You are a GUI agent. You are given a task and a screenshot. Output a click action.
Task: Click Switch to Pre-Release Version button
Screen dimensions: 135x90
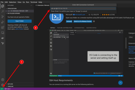(x=83, y=21)
